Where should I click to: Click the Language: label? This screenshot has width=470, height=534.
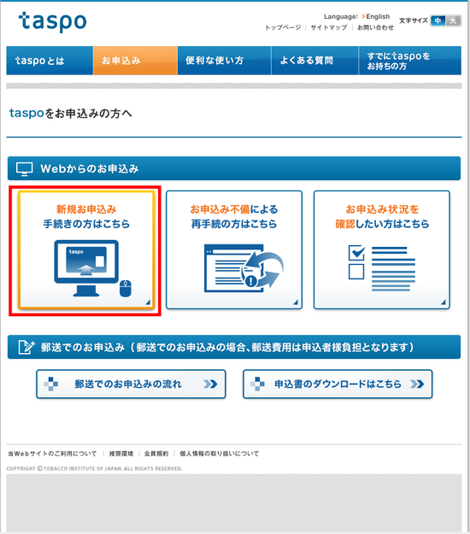tap(341, 16)
